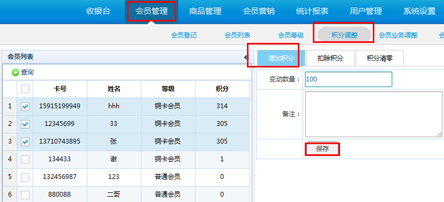
Task: Go to 会员等级 submenu link
Action: click(x=291, y=35)
